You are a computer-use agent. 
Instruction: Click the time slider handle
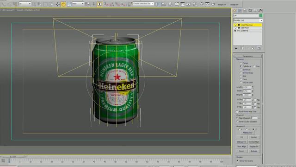pyautogui.click(x=13, y=157)
